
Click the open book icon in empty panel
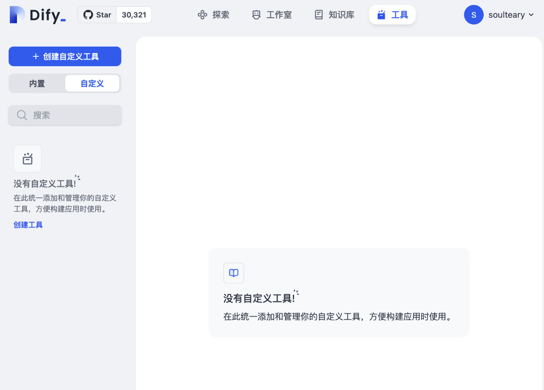click(234, 273)
